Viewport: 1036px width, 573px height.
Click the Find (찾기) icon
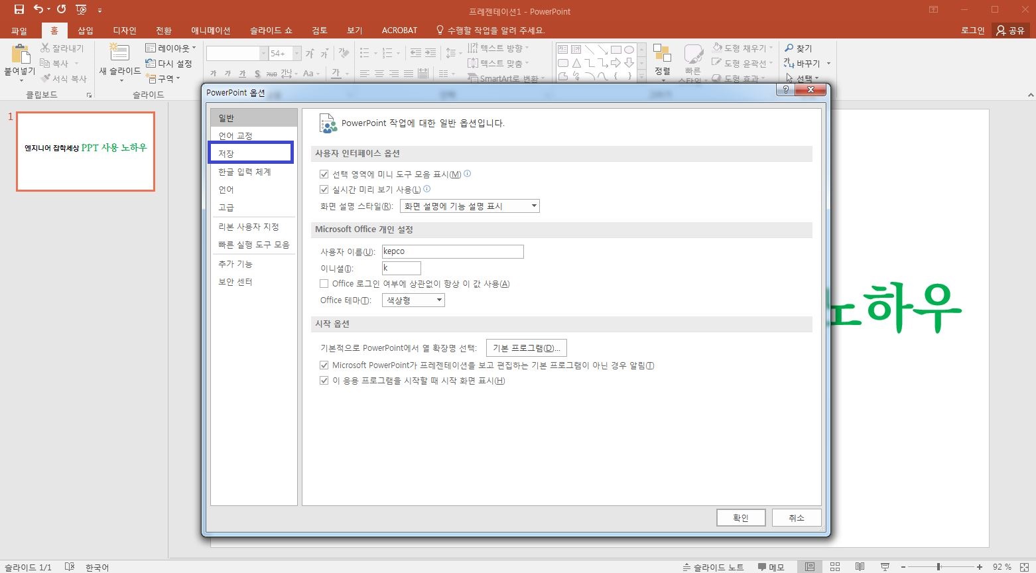point(789,48)
